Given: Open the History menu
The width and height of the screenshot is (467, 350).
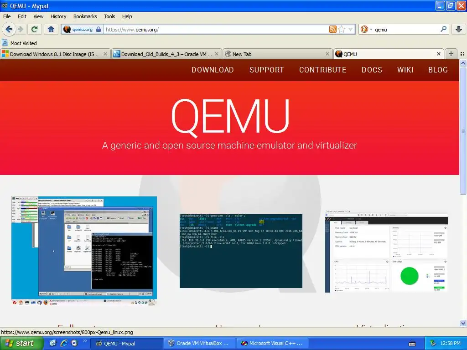Looking at the screenshot, I should (x=58, y=16).
